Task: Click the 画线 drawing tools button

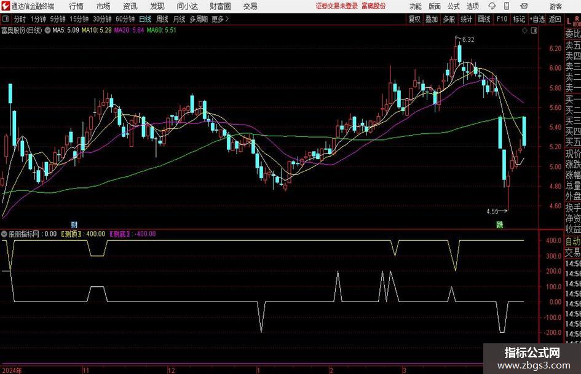Action: (484, 19)
